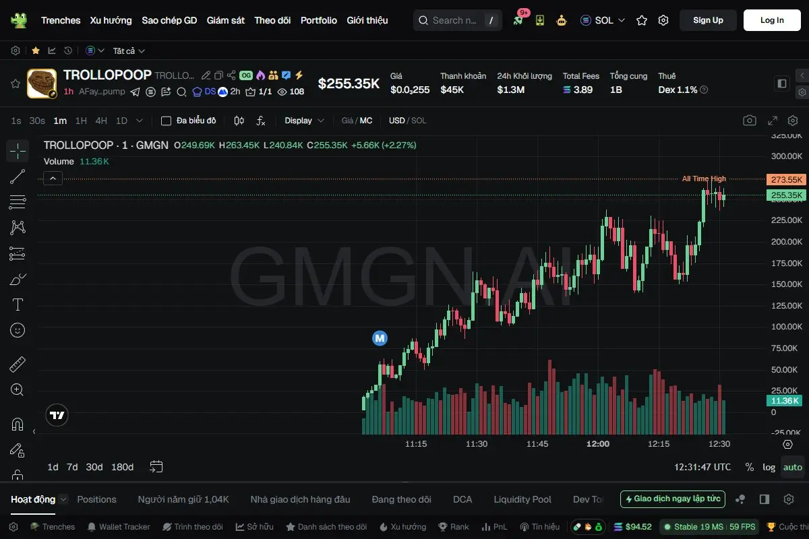Enable the Đa biểu đồ checkbox
This screenshot has width=809, height=539.
point(166,121)
